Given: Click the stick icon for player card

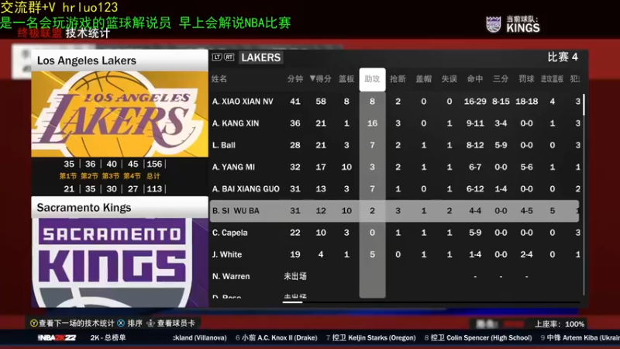Looking at the screenshot, I should (x=150, y=323).
